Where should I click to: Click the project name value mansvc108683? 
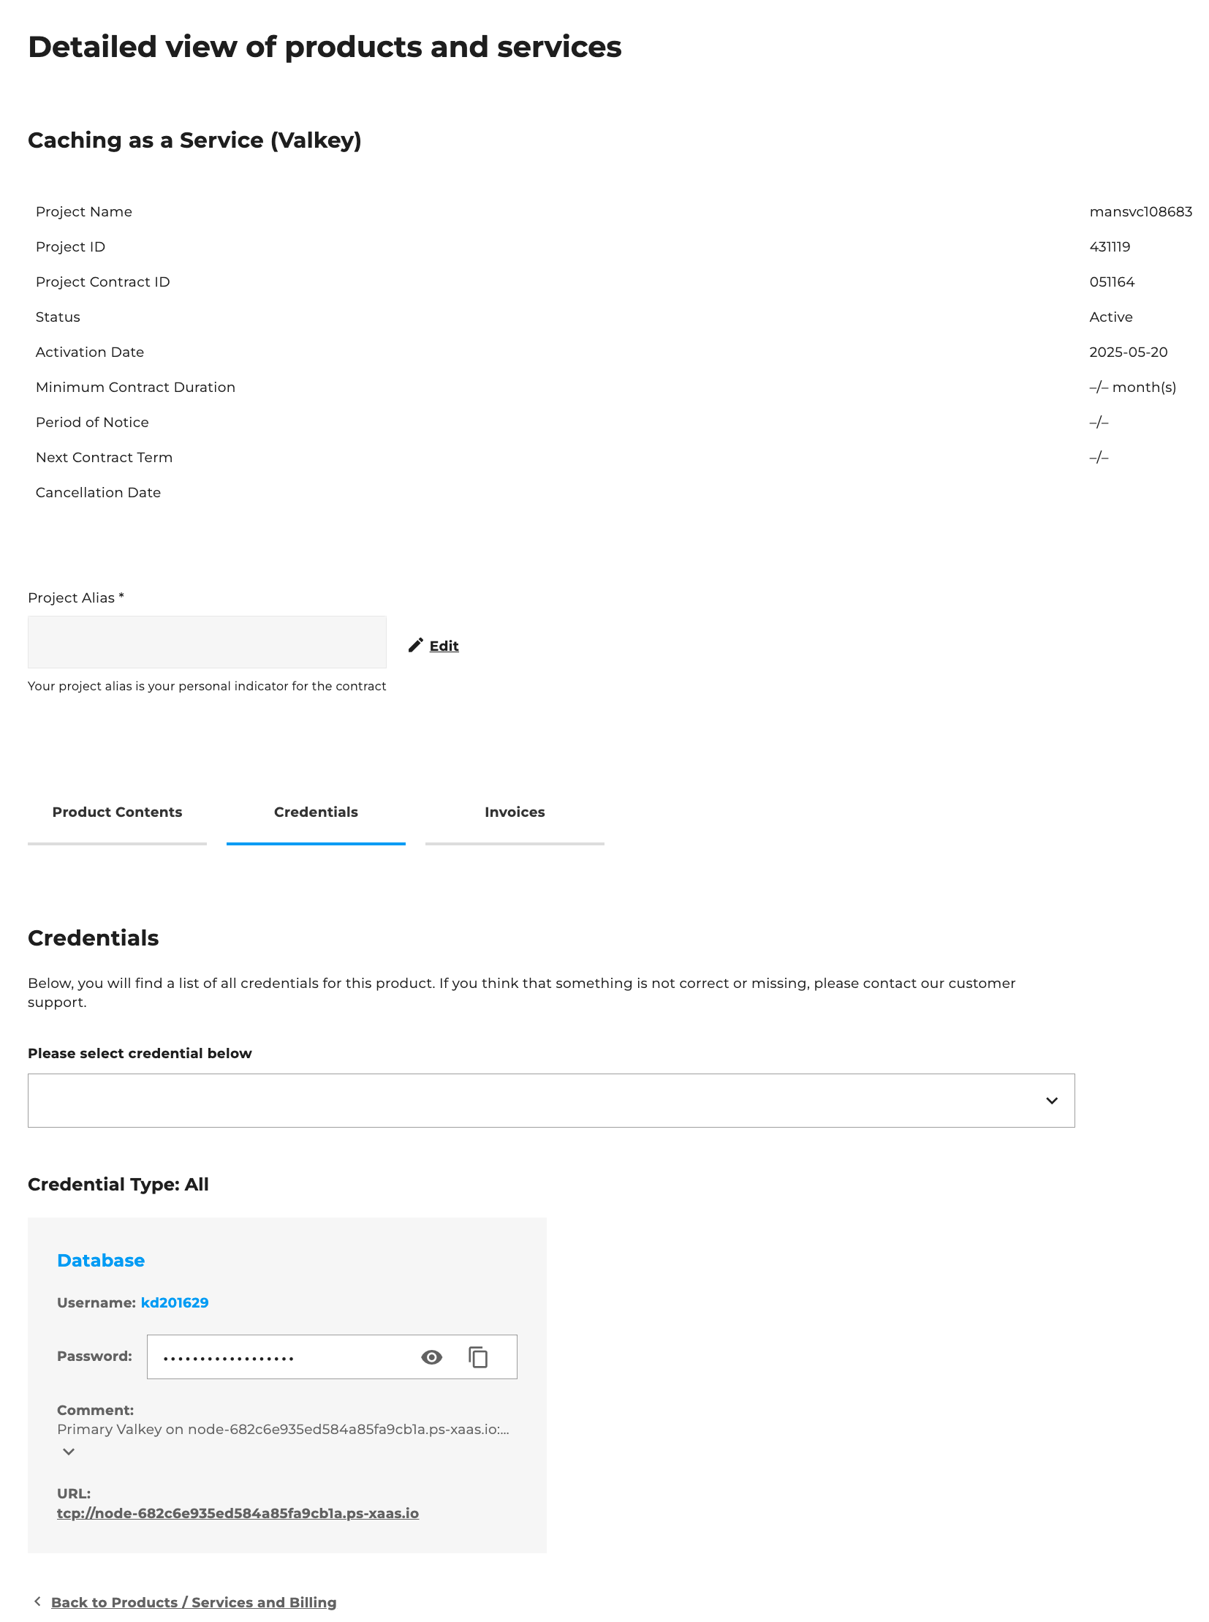(1140, 211)
